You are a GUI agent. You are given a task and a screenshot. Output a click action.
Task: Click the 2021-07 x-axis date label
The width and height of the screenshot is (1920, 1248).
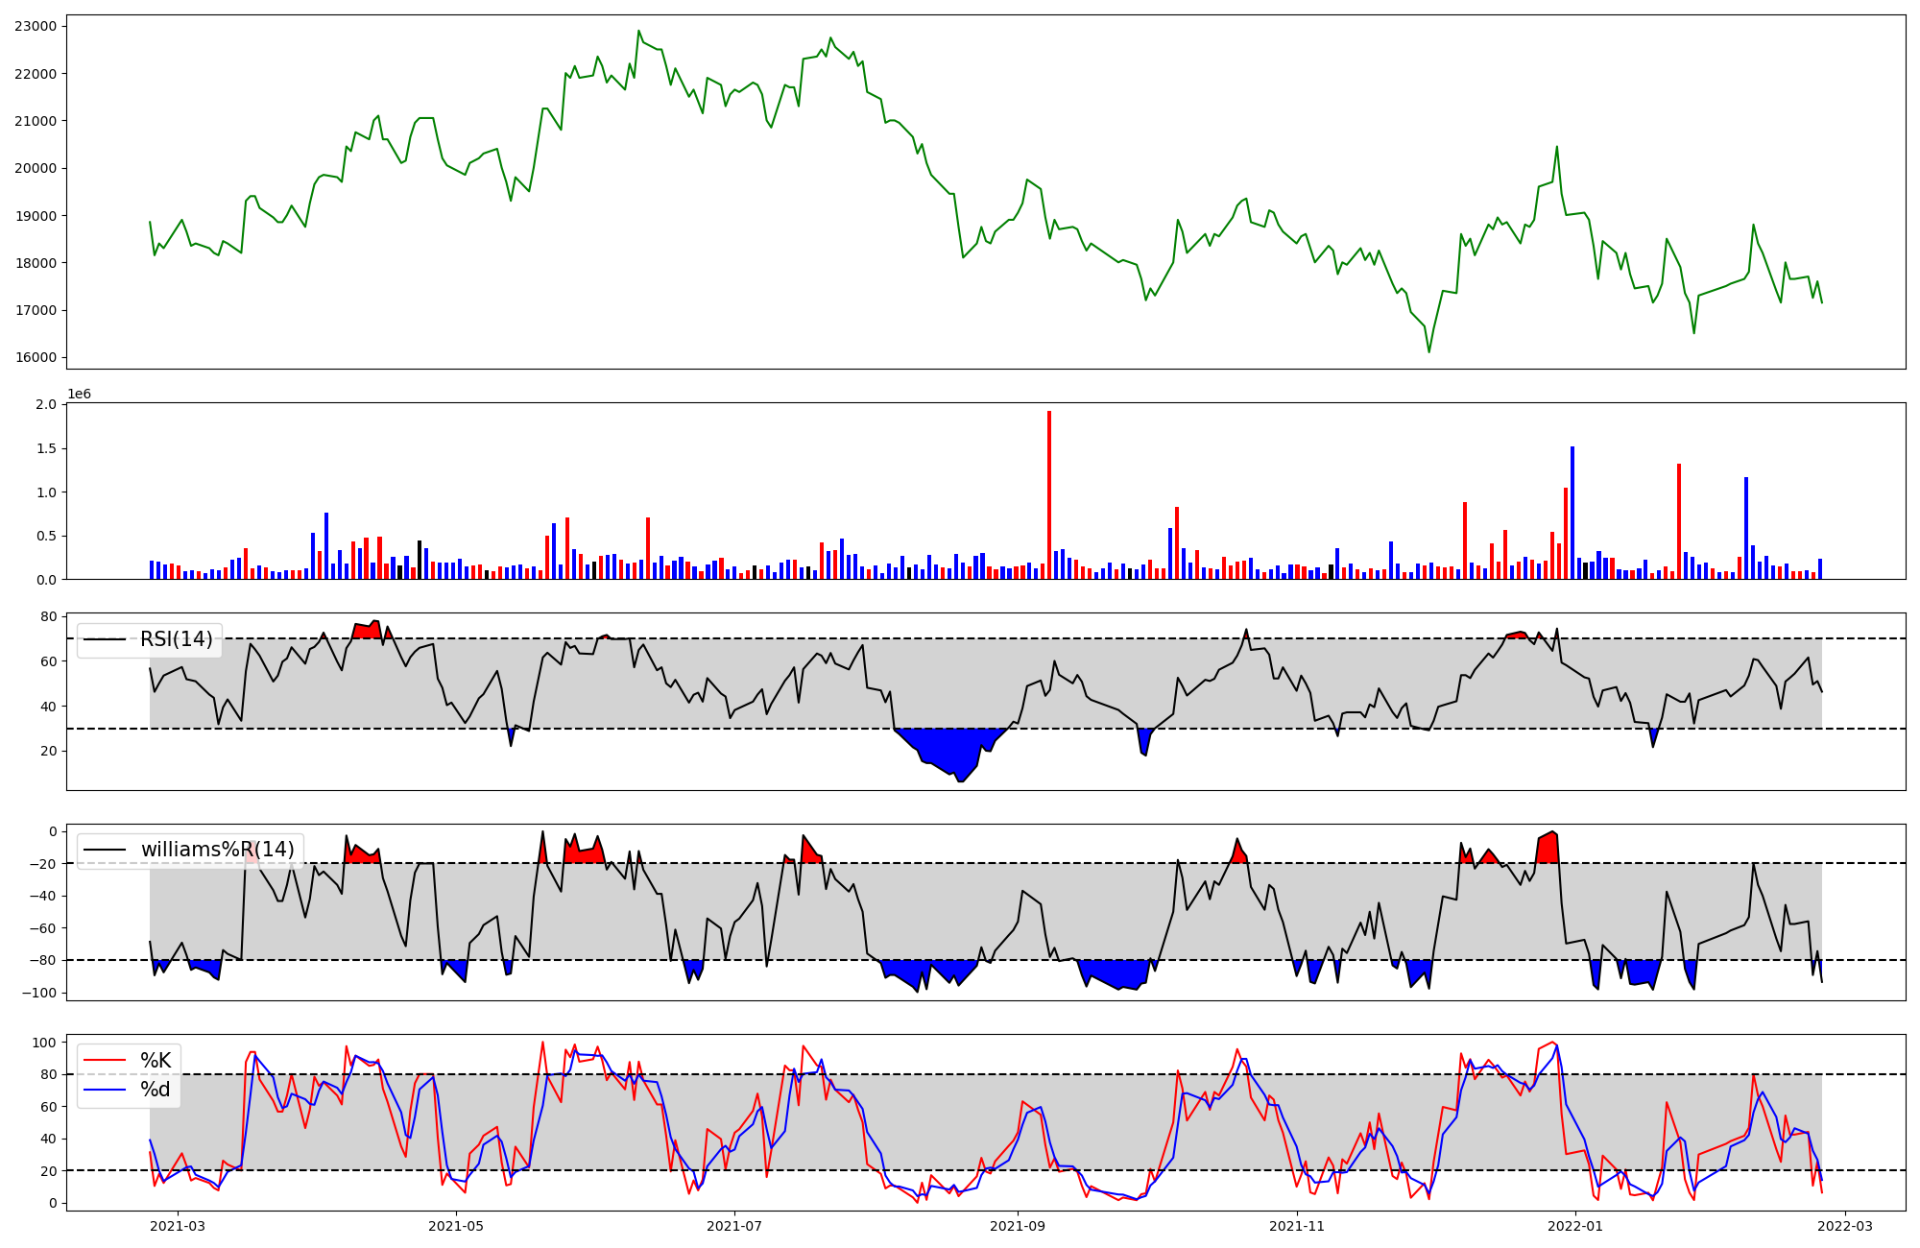tap(734, 1226)
